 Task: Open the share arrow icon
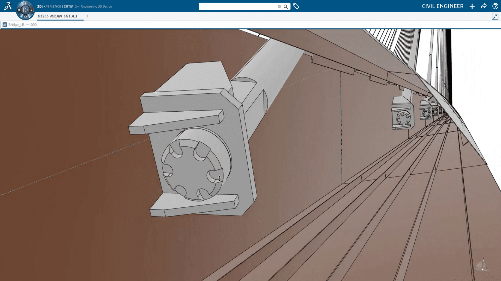point(484,6)
